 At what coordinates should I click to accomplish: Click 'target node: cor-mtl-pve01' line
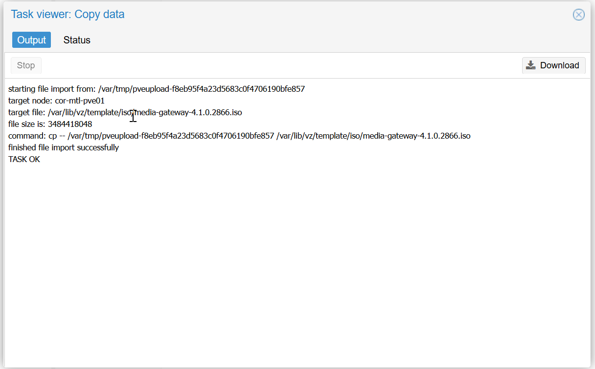tap(56, 101)
